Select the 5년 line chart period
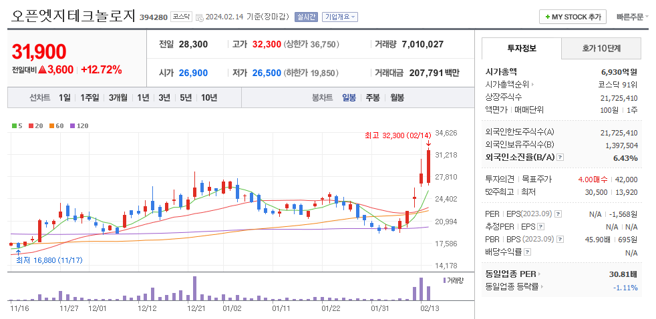 point(186,98)
